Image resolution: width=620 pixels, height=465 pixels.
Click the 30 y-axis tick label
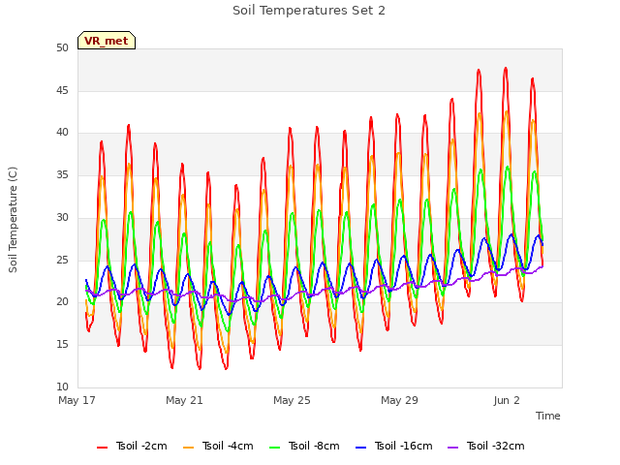click(x=62, y=217)
